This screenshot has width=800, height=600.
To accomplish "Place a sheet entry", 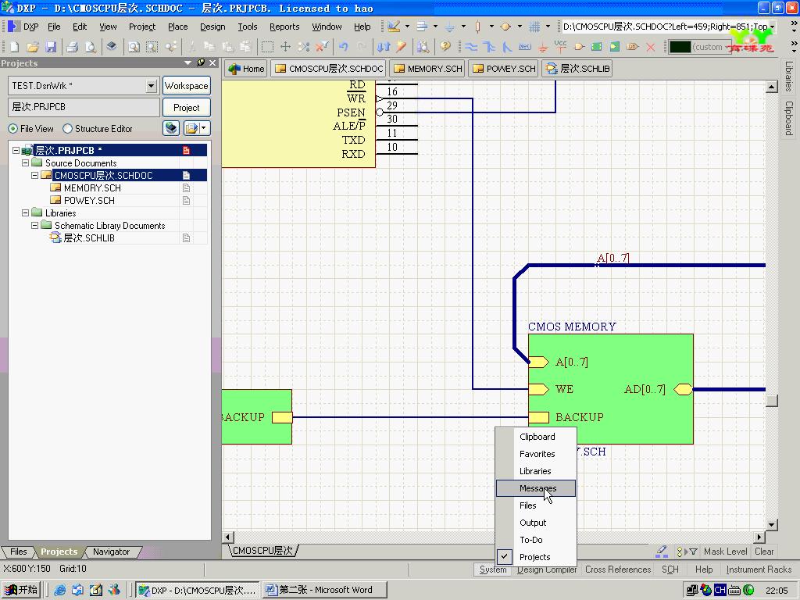I will (x=615, y=47).
